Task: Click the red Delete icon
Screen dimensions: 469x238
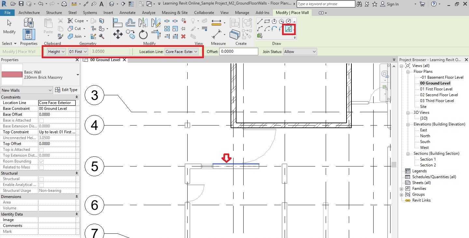Action: 183,36
